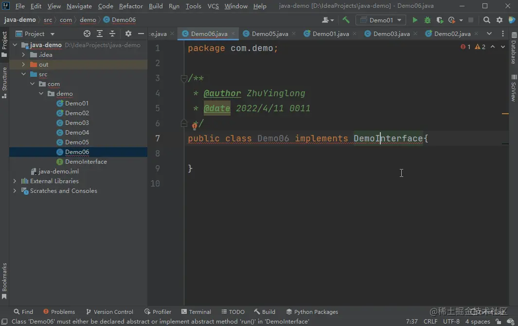Open IDE settings gear in toolbar

coord(499,20)
